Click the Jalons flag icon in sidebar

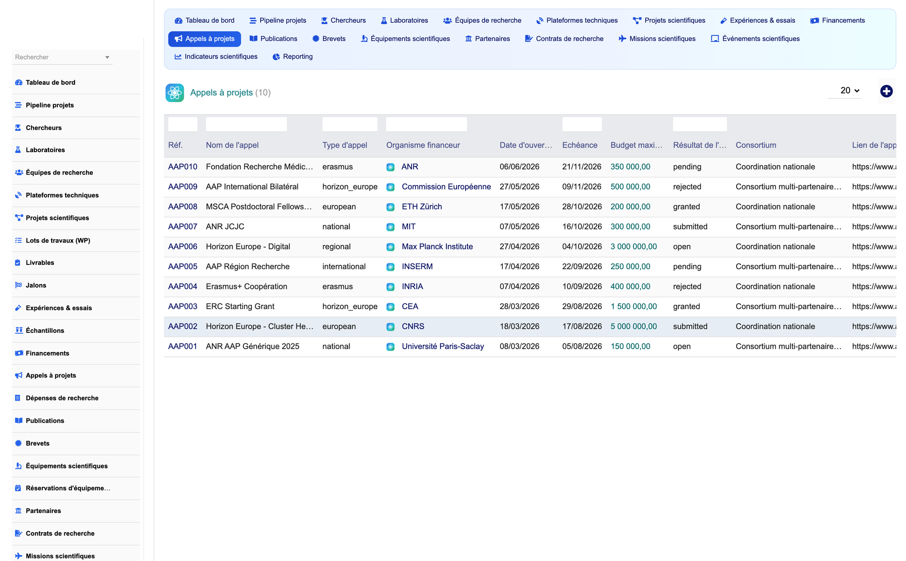coord(19,285)
